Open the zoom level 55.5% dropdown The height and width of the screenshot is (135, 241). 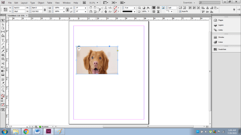pyautogui.click(x=97, y=3)
